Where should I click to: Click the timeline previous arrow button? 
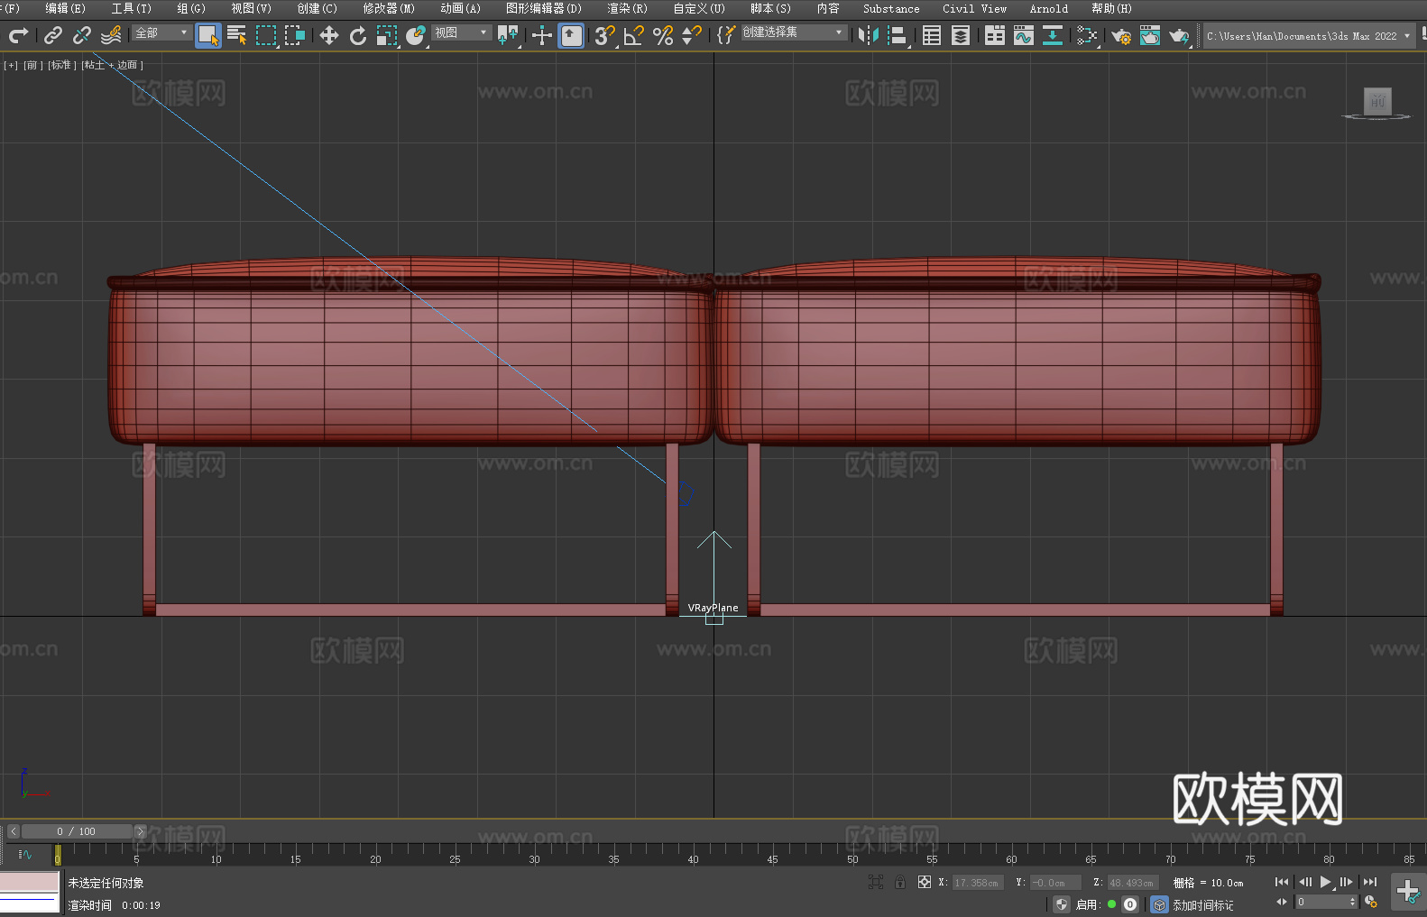14,831
